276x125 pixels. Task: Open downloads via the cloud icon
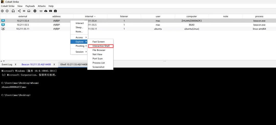[46, 11]
